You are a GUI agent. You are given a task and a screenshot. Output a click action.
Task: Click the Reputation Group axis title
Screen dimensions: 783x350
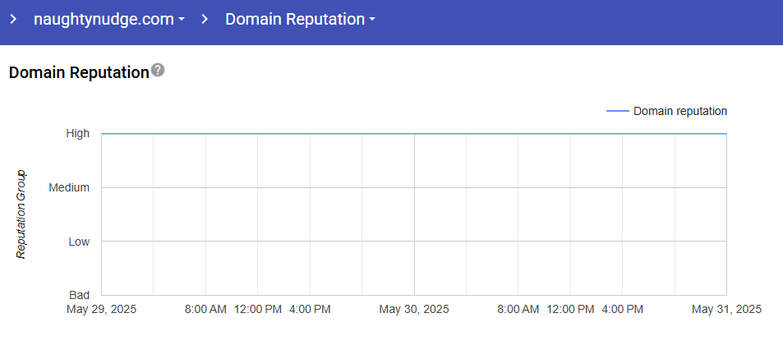(22, 214)
